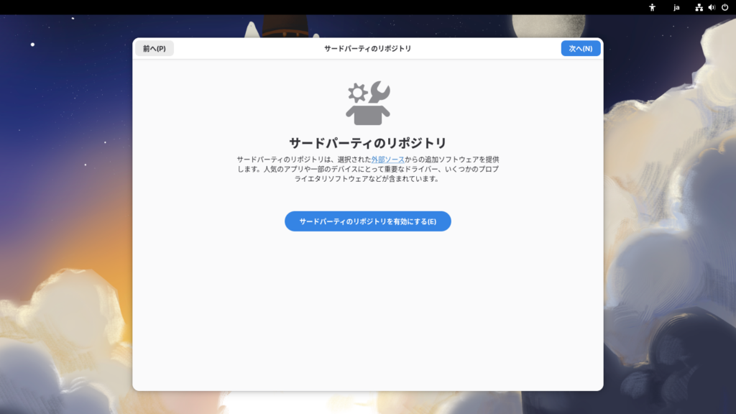
Task: Click the first line of description text
Action: tap(302, 159)
